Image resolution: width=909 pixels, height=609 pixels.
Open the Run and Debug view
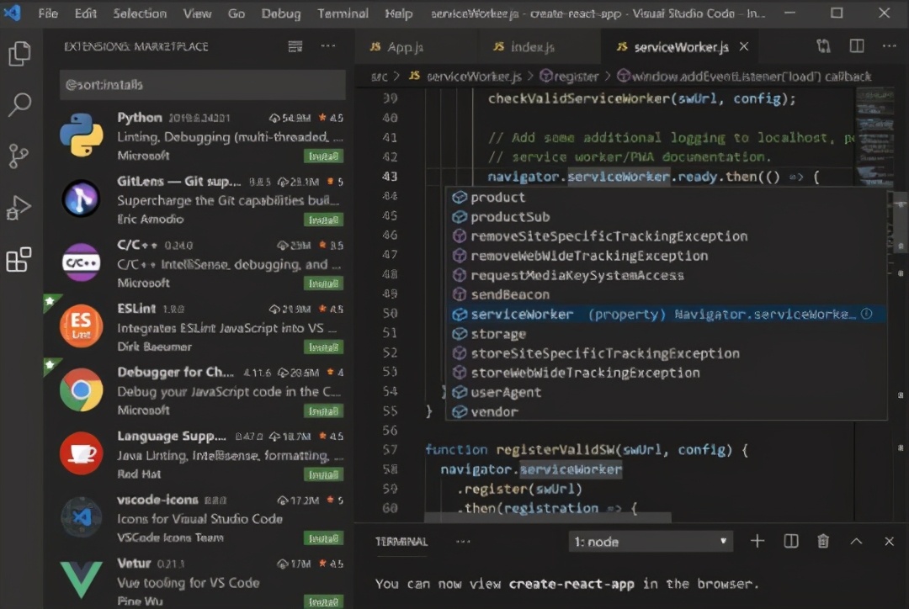pos(19,208)
